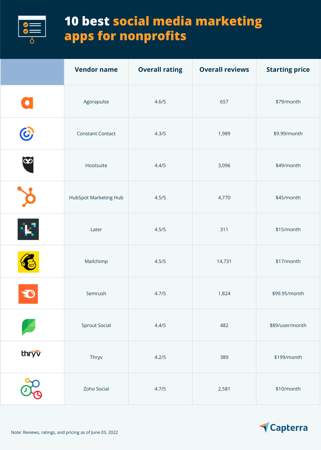
Task: Click the Overall rating column header
Action: pyautogui.click(x=160, y=70)
